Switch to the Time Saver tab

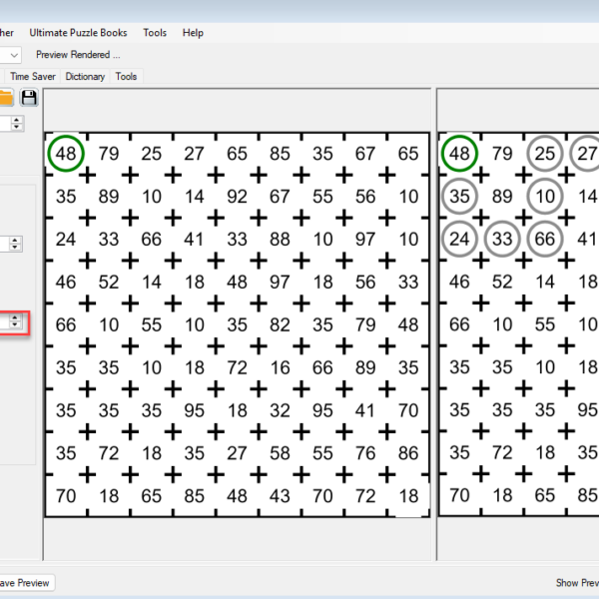(33, 76)
